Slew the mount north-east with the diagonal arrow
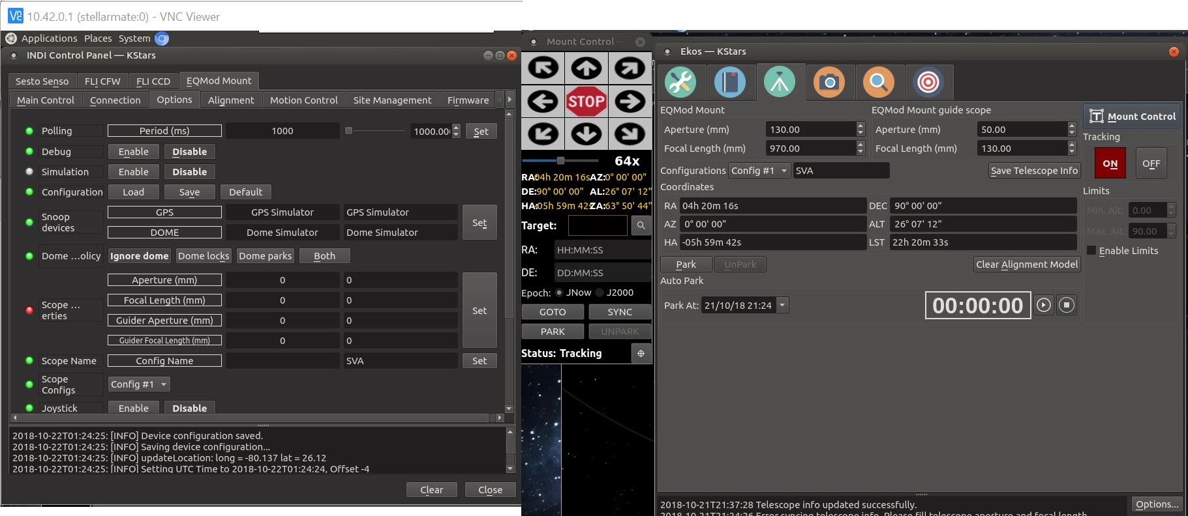 630,68
